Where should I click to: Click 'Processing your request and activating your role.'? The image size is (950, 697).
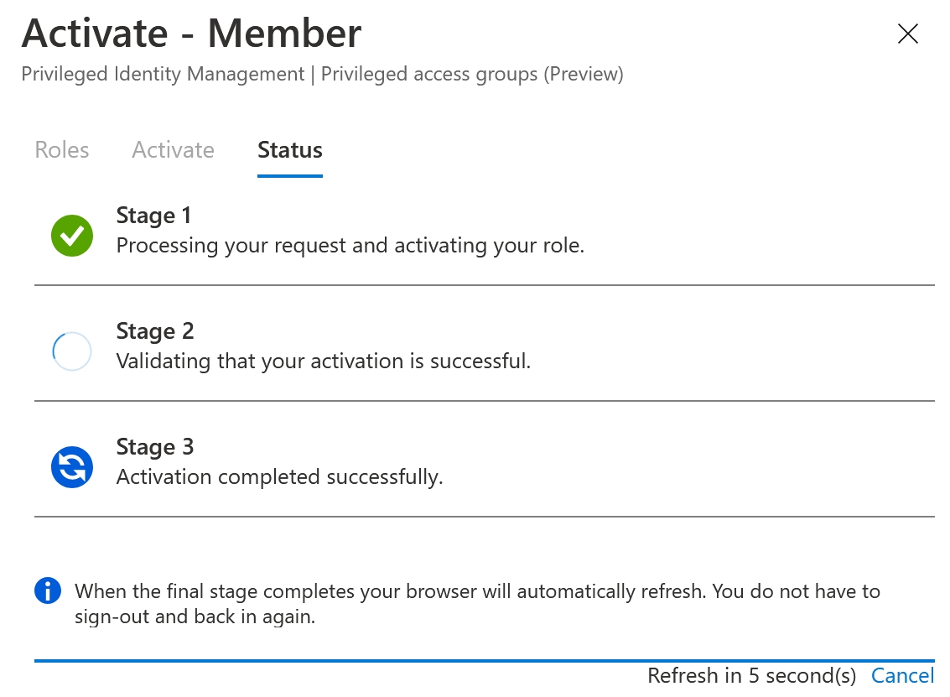[350, 246]
